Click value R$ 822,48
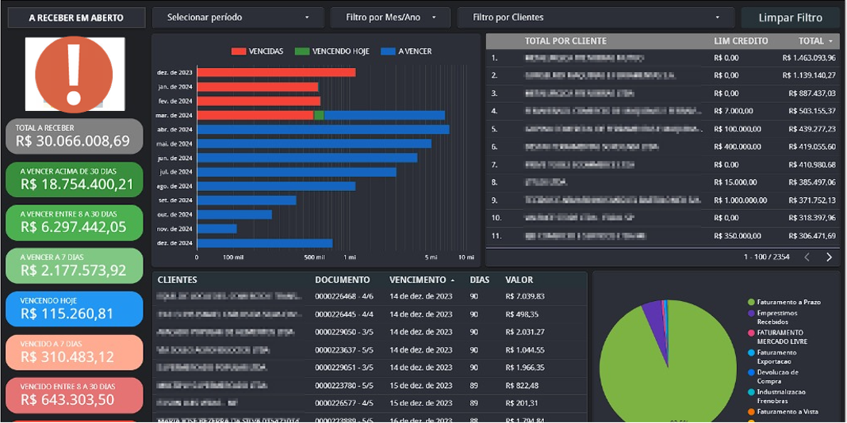The image size is (847, 423). coord(522,385)
